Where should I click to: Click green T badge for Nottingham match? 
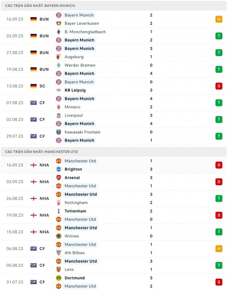tap(219, 198)
